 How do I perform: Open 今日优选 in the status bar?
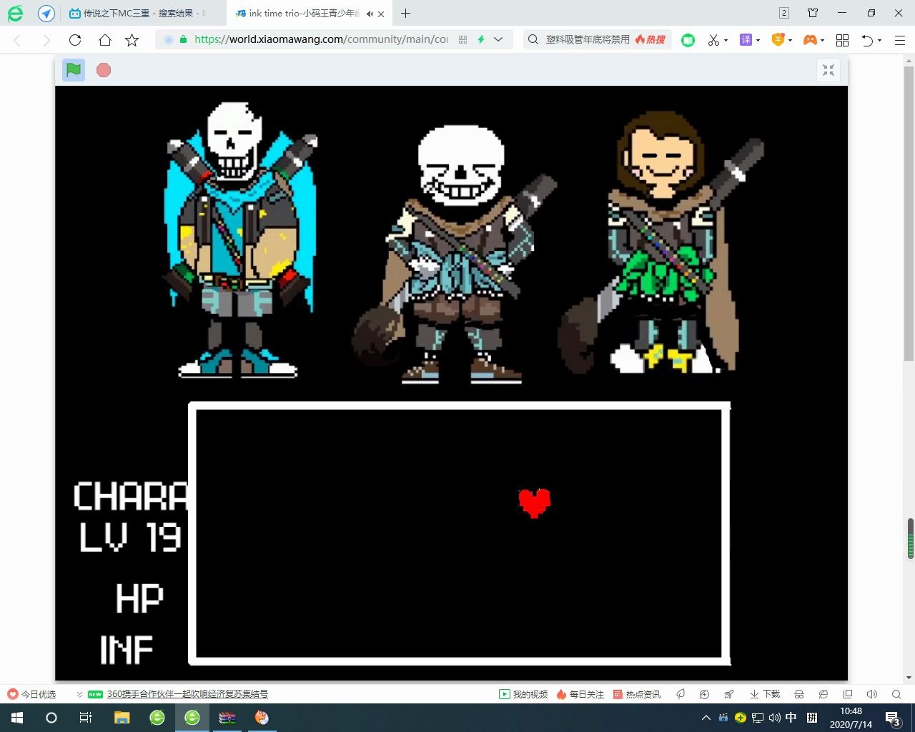tap(31, 694)
